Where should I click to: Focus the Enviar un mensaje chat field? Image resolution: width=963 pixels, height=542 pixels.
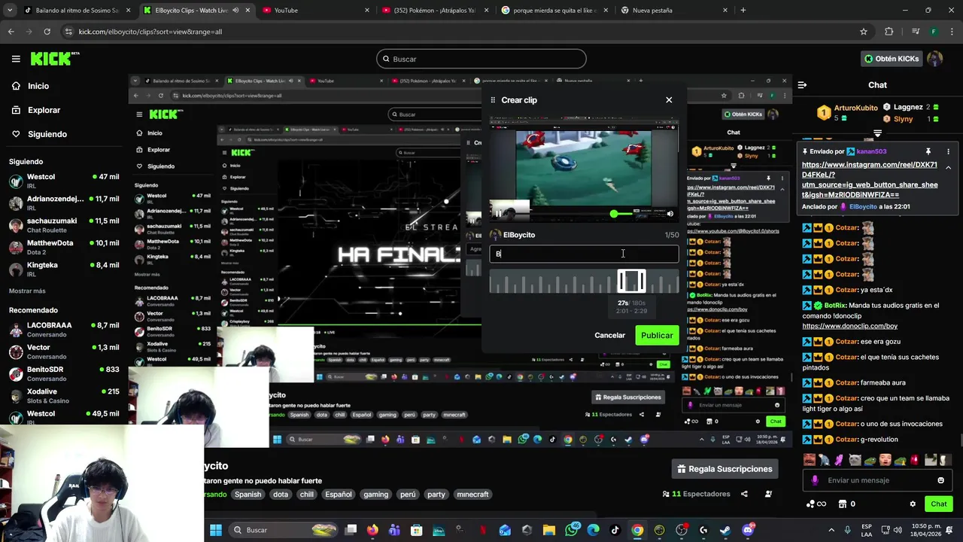878,480
